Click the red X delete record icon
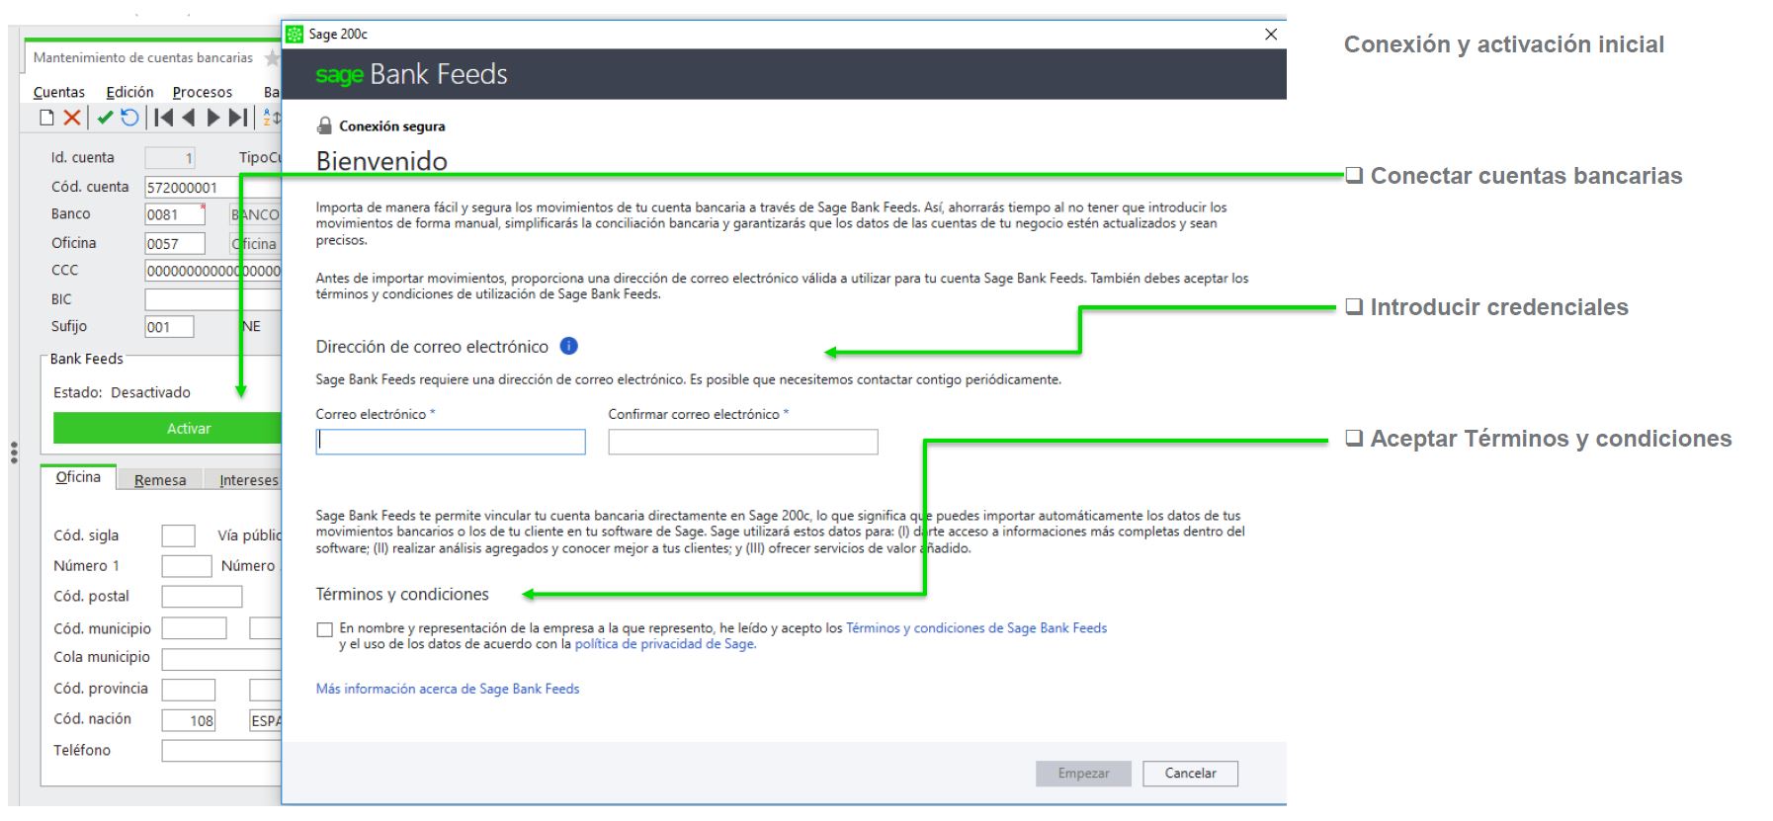 72,118
